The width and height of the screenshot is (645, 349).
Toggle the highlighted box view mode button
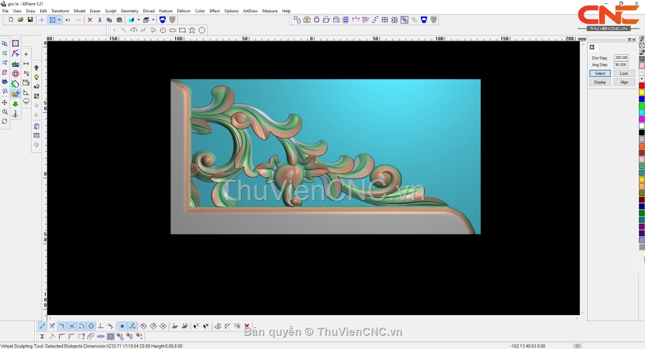tap(53, 20)
